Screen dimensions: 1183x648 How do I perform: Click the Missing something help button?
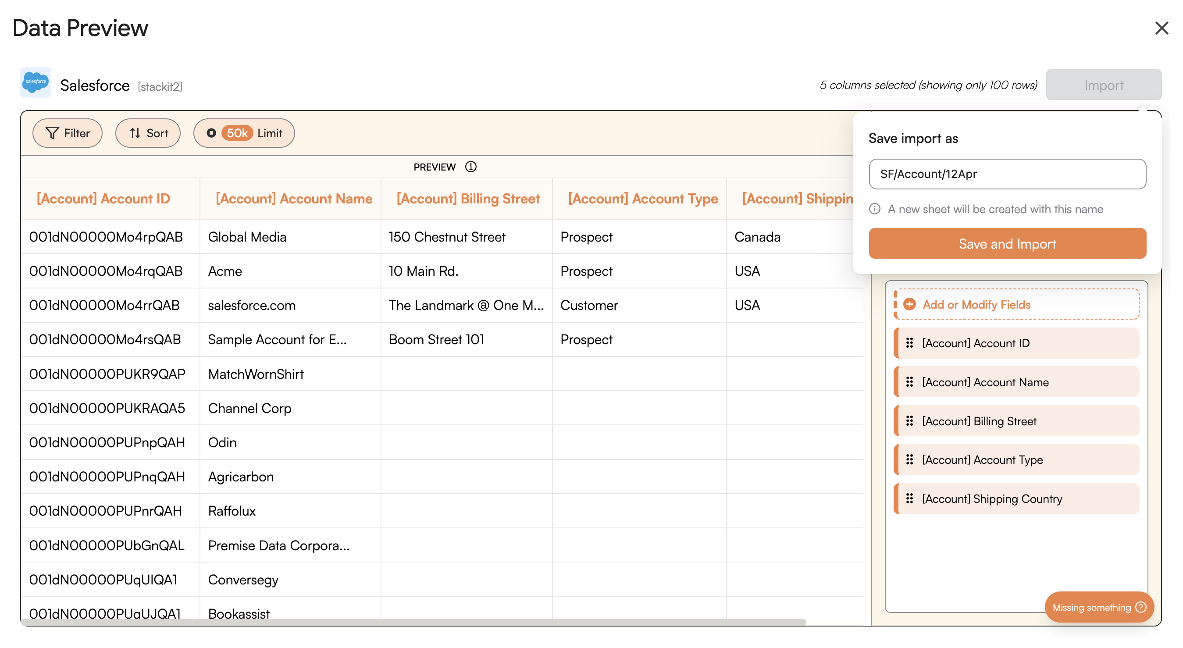click(x=1099, y=607)
